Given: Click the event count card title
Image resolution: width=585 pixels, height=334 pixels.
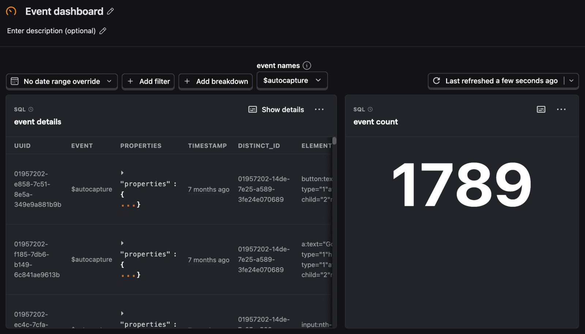Looking at the screenshot, I should [375, 122].
